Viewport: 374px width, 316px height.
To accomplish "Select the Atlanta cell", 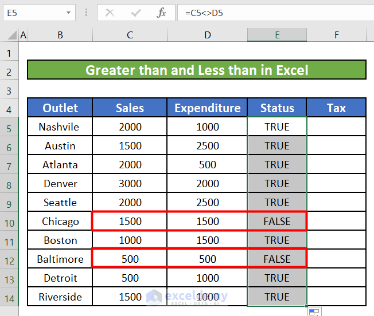I will tap(60, 164).
